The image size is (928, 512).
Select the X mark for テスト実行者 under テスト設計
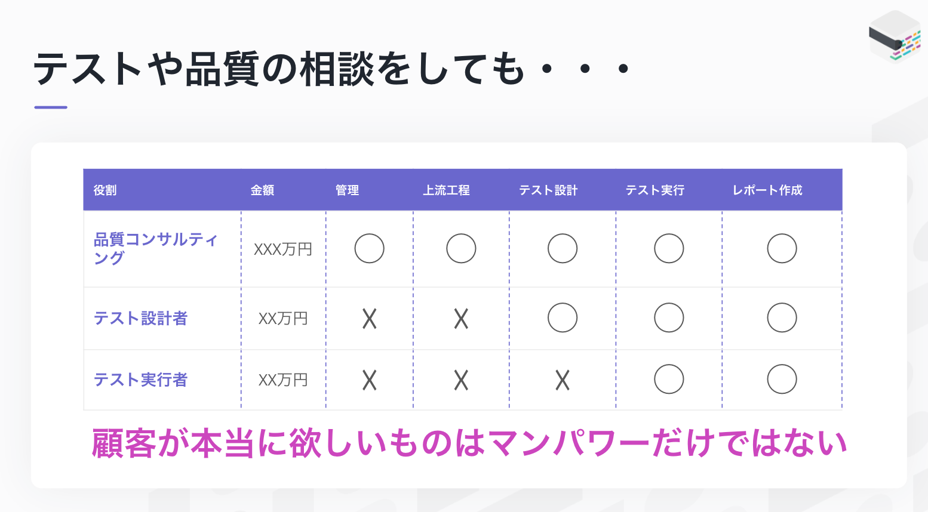562,380
